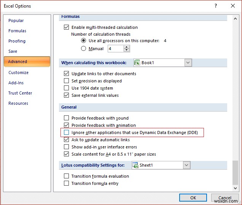Click the Sheet1 icon in Lotus dropdown

coord(135,165)
